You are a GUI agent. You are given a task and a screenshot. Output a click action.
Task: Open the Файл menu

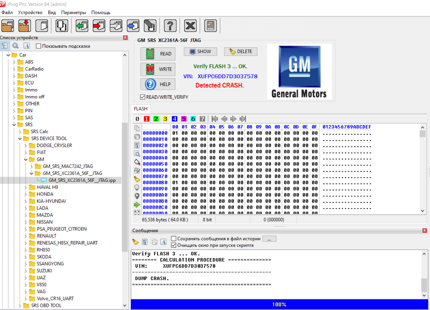(x=7, y=12)
